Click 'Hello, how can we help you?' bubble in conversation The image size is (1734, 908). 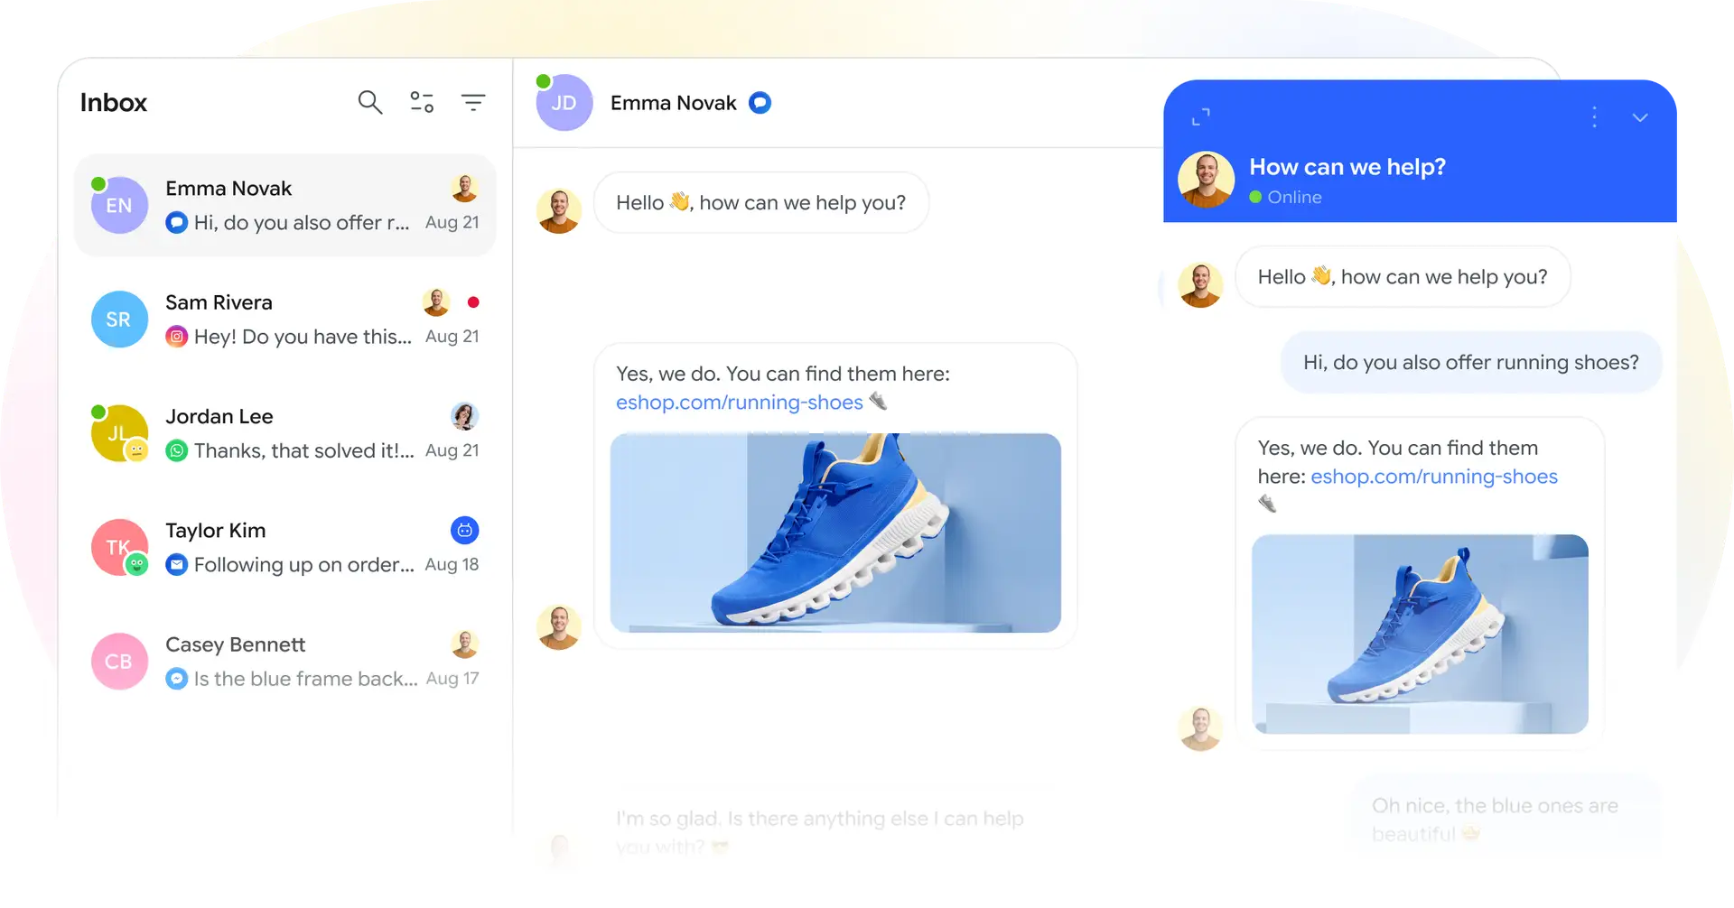(x=761, y=203)
